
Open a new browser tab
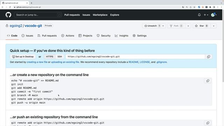(31, 3)
